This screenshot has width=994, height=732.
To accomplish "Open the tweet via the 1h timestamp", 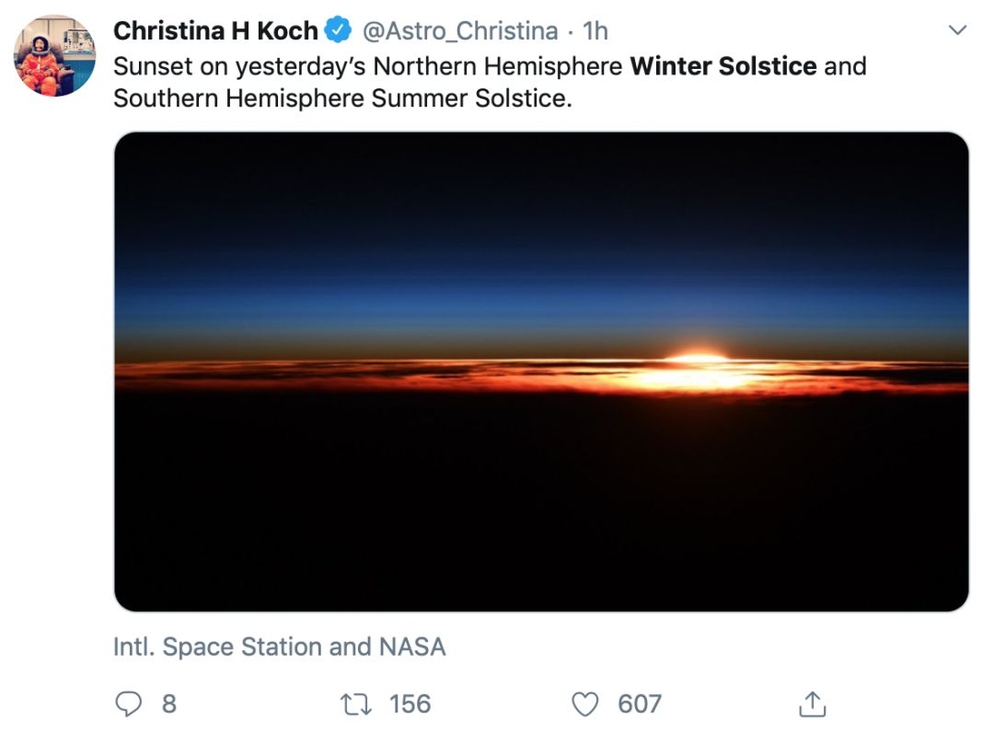I will [x=595, y=30].
